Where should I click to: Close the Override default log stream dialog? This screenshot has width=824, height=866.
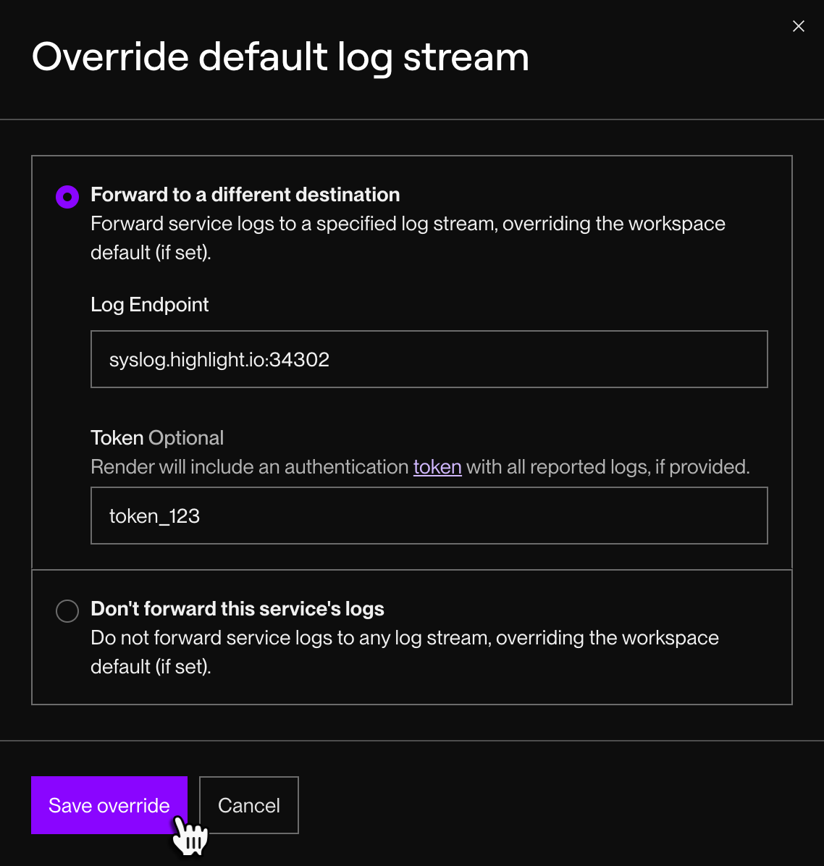(x=798, y=26)
